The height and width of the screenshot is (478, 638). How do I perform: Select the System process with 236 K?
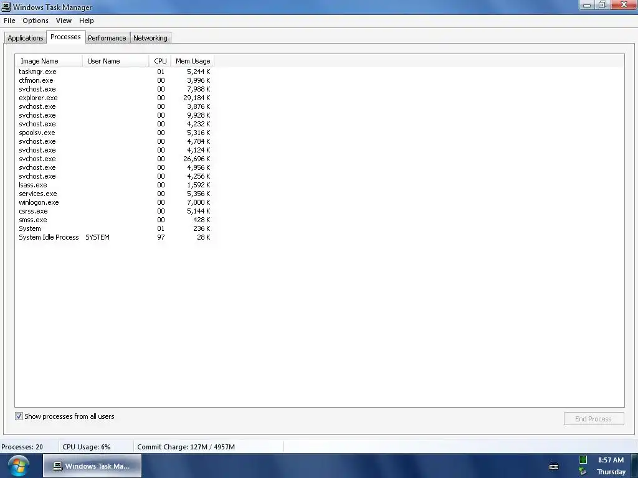[x=115, y=228]
